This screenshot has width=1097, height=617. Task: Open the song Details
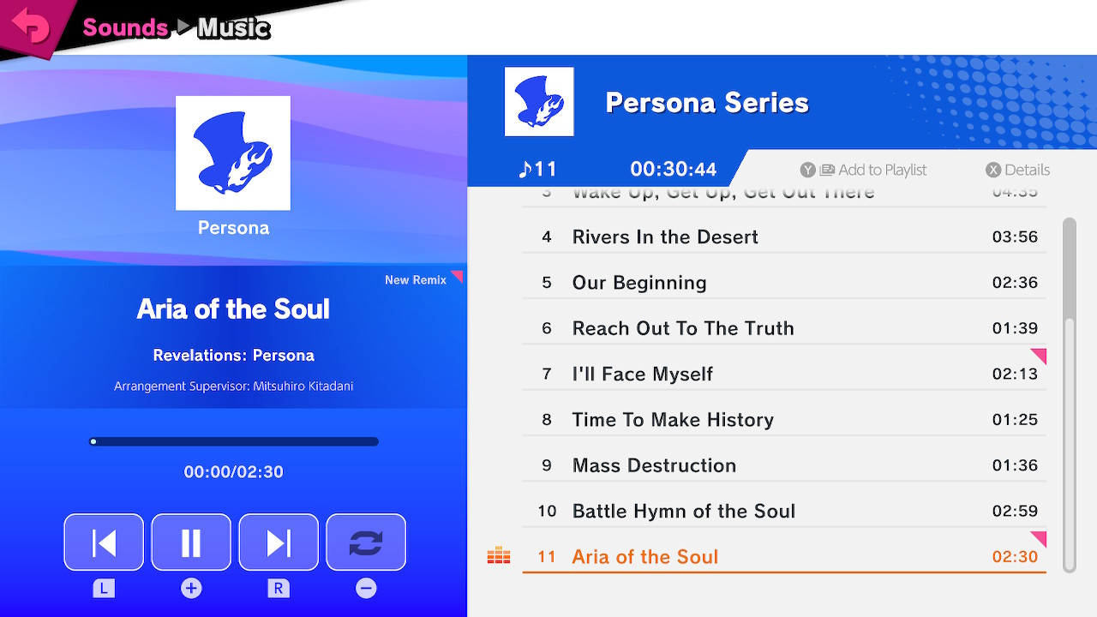(x=1017, y=170)
